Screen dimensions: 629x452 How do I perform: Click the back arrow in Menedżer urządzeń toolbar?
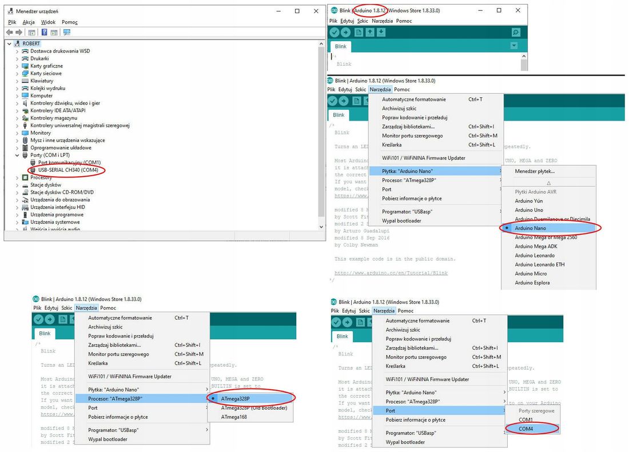pos(10,32)
